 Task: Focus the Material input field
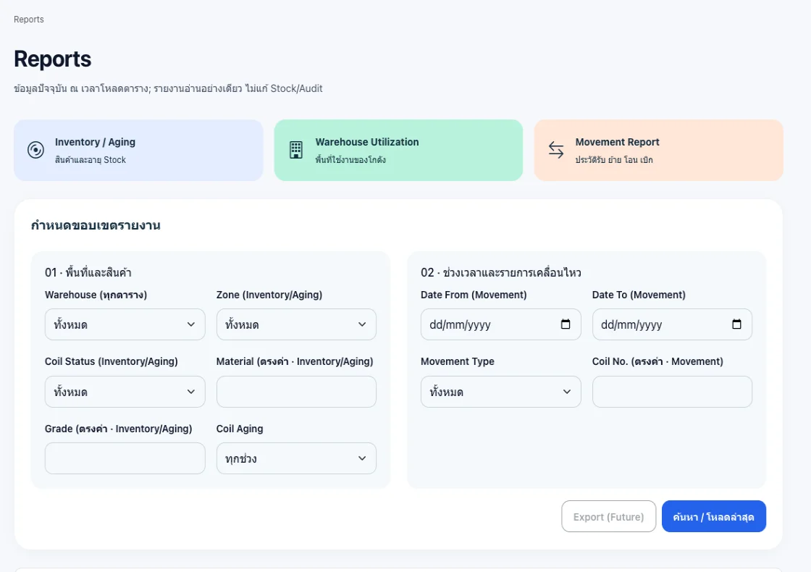tap(296, 392)
